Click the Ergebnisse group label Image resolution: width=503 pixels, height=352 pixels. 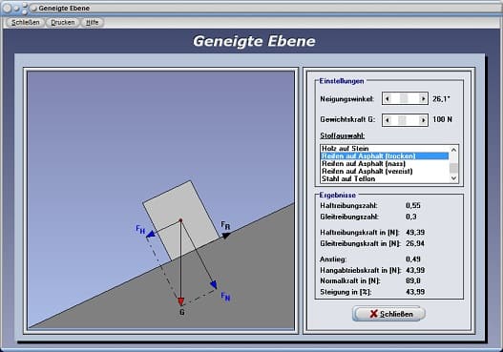(x=338, y=196)
